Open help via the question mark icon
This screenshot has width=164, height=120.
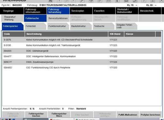[x=144, y=1]
